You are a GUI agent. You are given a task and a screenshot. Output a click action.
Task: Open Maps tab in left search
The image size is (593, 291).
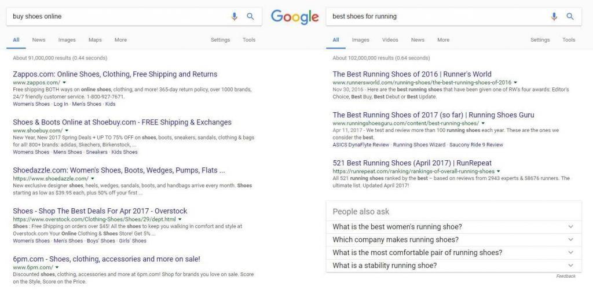95,40
